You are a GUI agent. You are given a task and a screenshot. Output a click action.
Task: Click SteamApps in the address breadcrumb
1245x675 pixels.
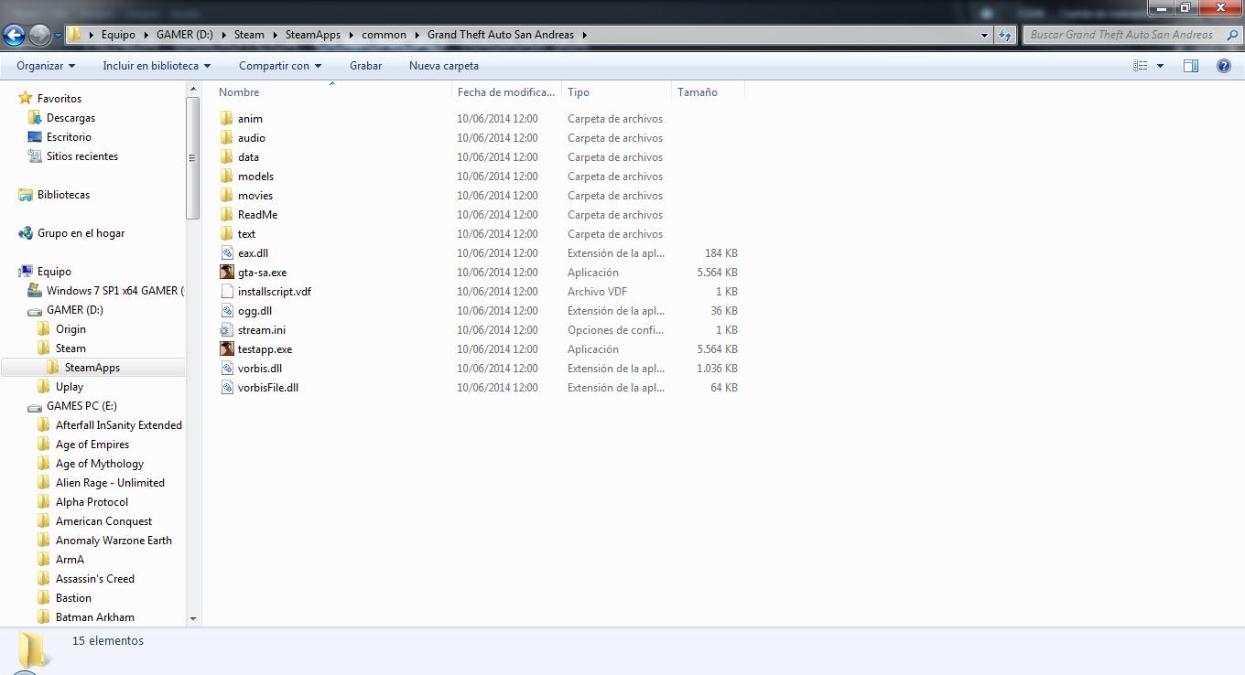(x=312, y=35)
